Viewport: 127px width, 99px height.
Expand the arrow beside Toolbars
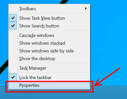pos(86,8)
